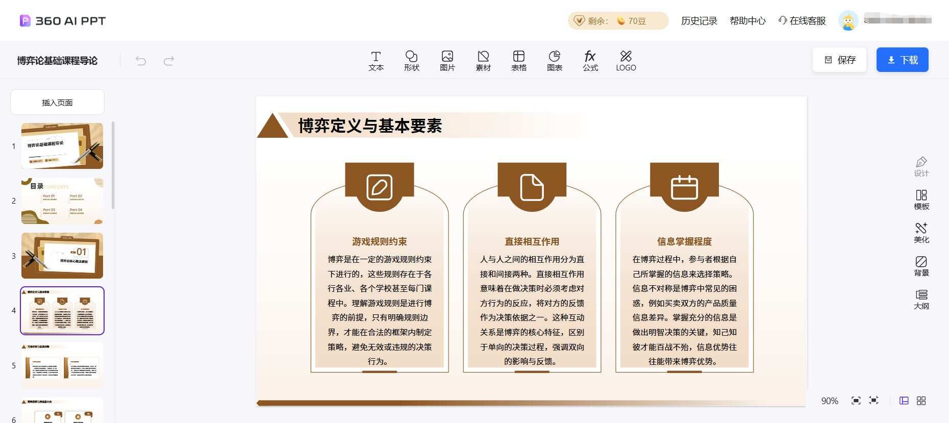
Task: Select slide 4 thumbnail
Action: pyautogui.click(x=62, y=311)
